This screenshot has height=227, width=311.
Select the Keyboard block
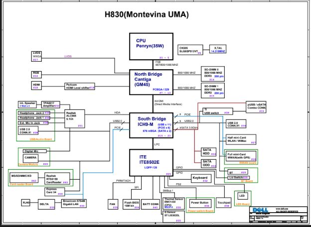tap(201, 179)
